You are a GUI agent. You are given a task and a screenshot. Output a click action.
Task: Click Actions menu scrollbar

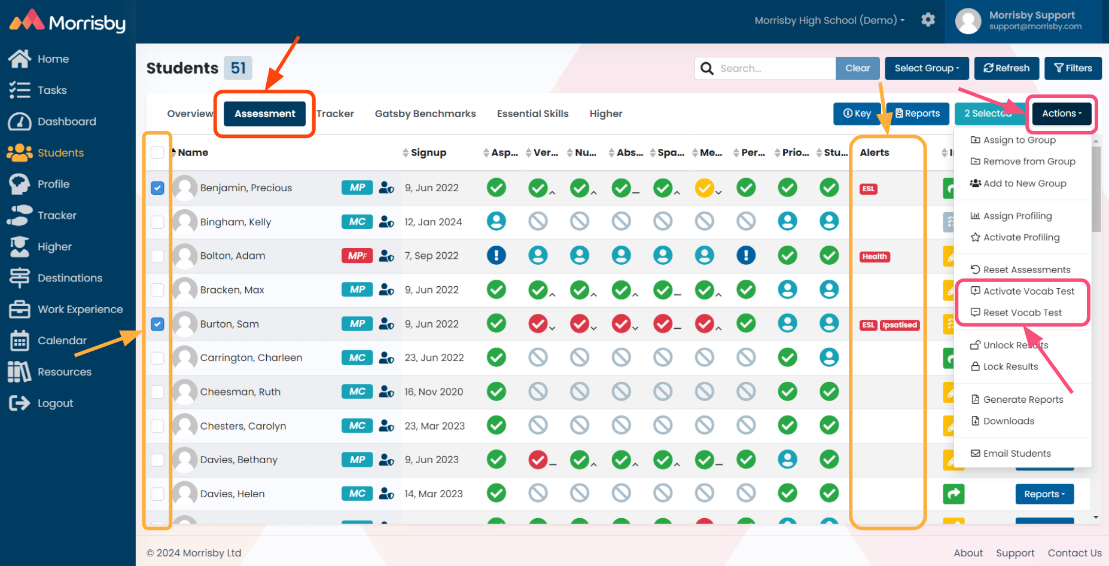(x=1096, y=188)
